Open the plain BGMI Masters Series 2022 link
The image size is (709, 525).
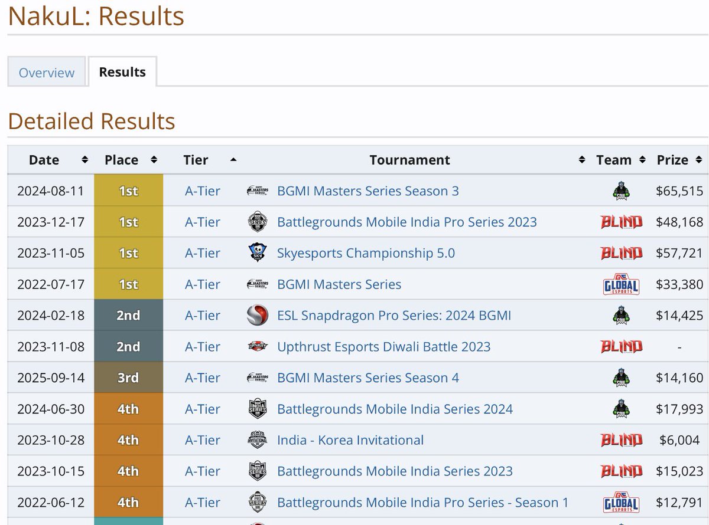339,284
